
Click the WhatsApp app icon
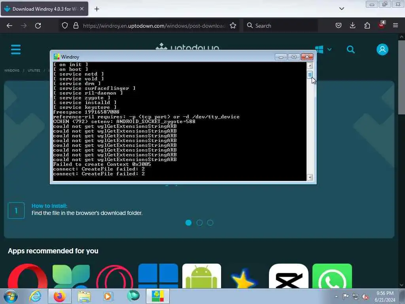(x=332, y=276)
